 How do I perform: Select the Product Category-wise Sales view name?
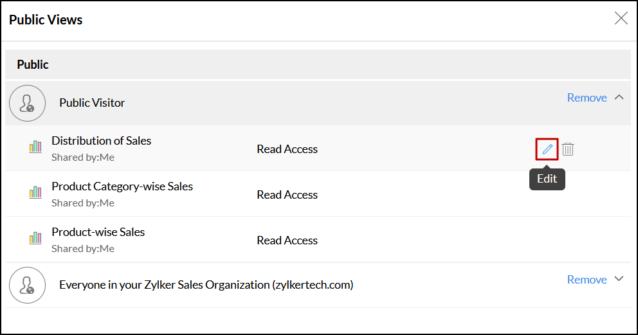click(122, 186)
